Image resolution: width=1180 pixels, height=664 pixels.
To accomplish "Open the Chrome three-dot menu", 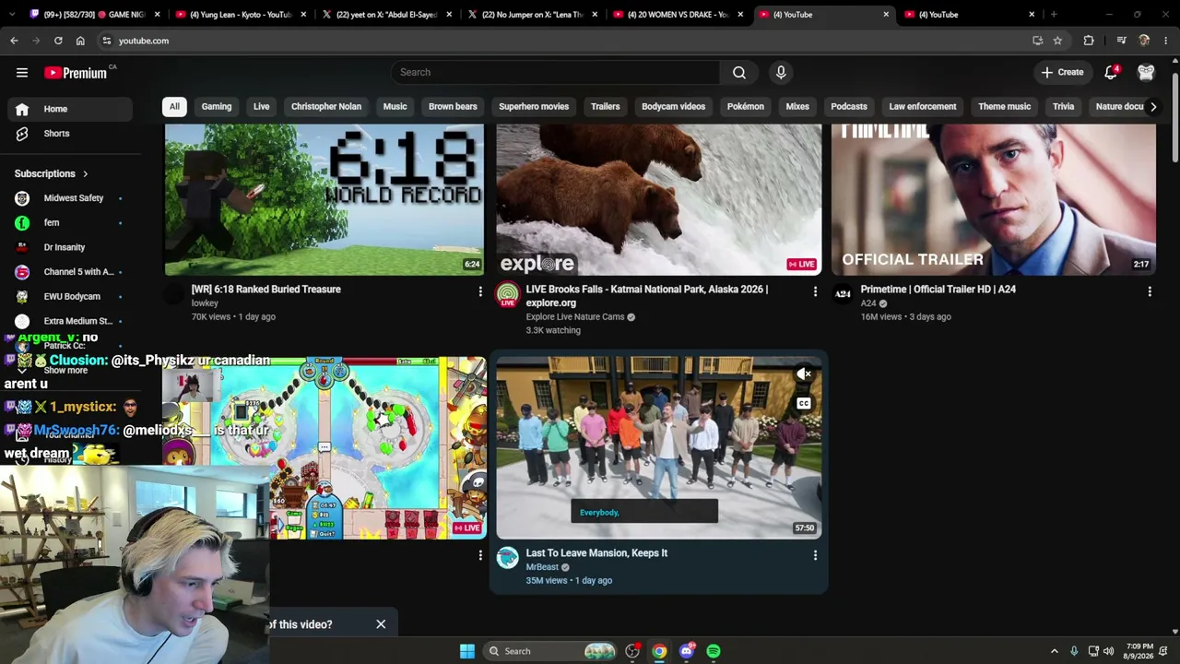I will coord(1166,41).
